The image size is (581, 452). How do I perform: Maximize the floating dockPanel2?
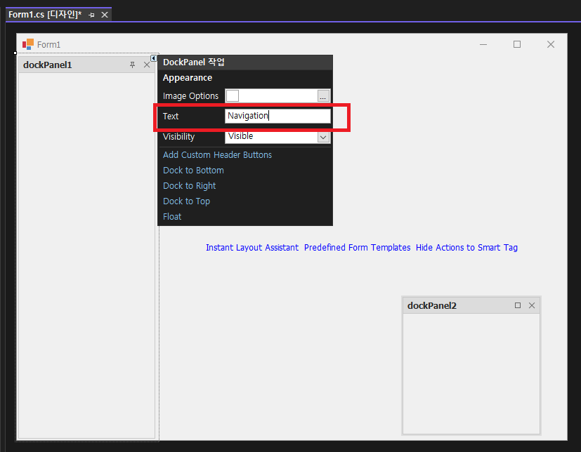click(518, 305)
